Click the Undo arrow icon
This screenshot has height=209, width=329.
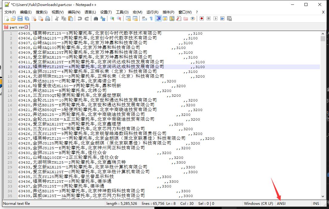click(x=80, y=19)
